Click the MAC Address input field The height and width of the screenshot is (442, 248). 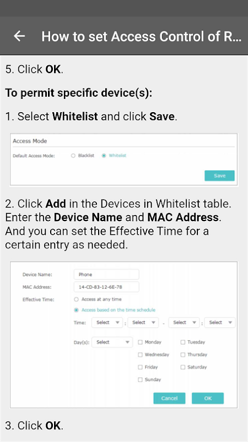click(x=106, y=287)
